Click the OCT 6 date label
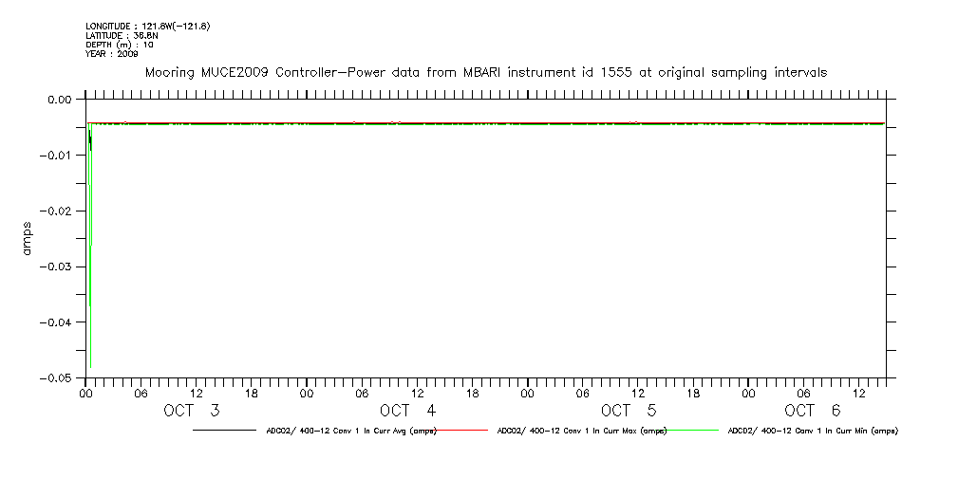Screen dimensions: 958x478 click(x=813, y=411)
